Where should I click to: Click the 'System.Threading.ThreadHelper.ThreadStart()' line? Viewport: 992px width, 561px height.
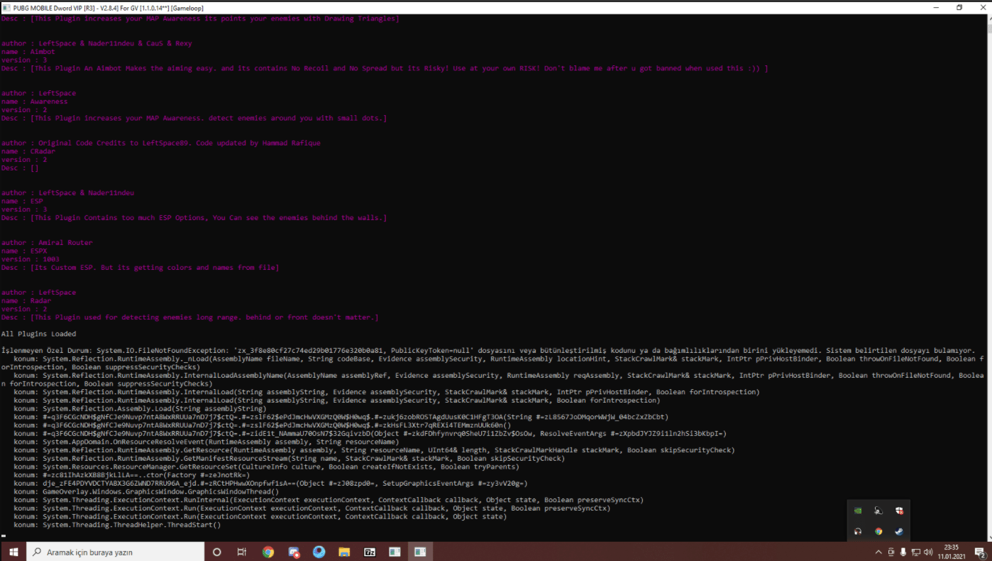(x=117, y=525)
